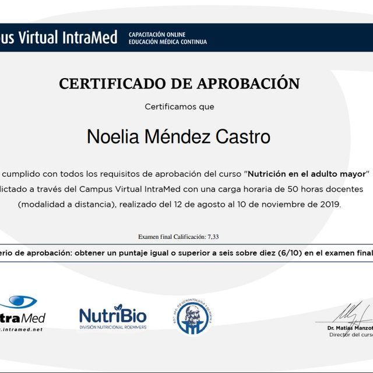The image size is (373, 373).
Task: Click the Virtual IntraMed header title
Action: (59, 37)
